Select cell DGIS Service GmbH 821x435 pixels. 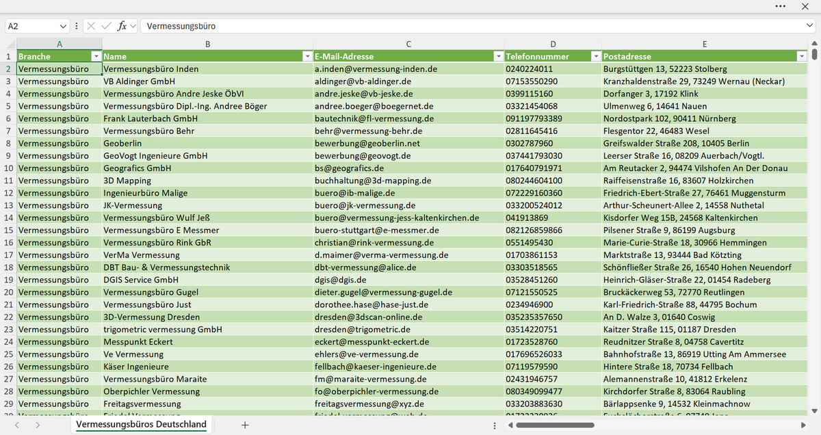tap(207, 280)
